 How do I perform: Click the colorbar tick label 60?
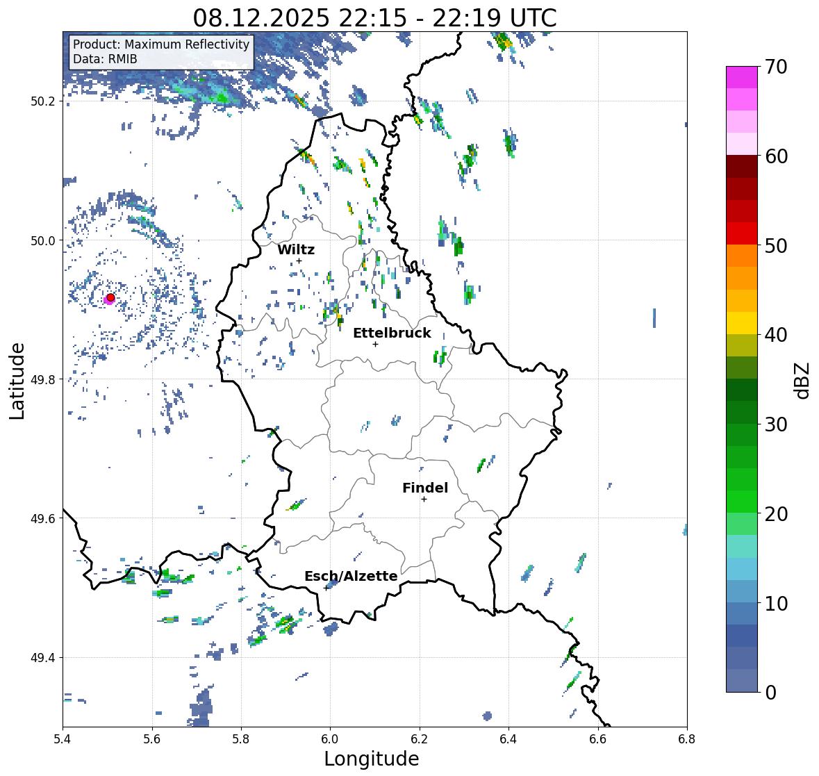click(776, 156)
